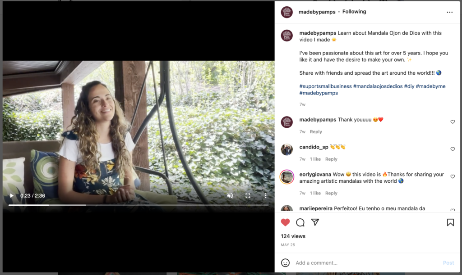Viewport: 462px width, 275px height.
Task: Click the comment speech bubble icon
Action: tap(300, 222)
